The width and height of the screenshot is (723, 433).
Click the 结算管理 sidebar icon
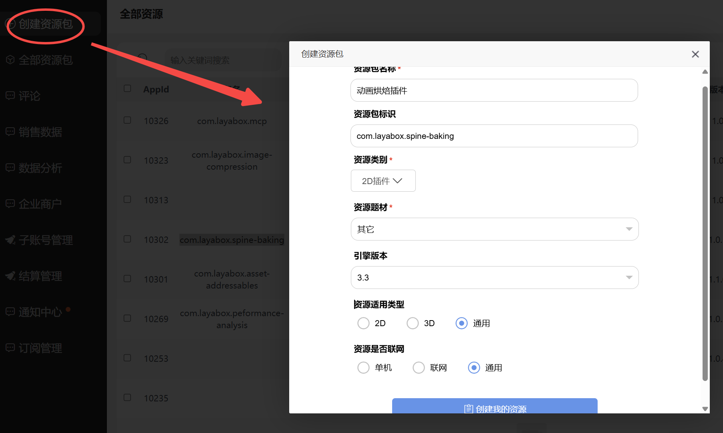(10, 276)
